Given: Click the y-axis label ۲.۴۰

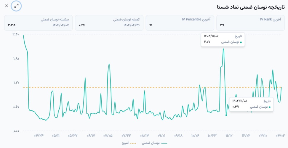Looking at the screenshot, I should [16, 34].
